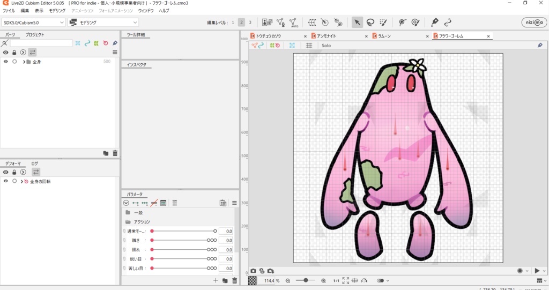The width and height of the screenshot is (549, 290).
Task: Open the 編集 menu
Action: click(25, 11)
